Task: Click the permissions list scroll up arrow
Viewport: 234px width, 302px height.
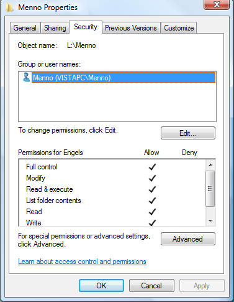Action: point(210,165)
